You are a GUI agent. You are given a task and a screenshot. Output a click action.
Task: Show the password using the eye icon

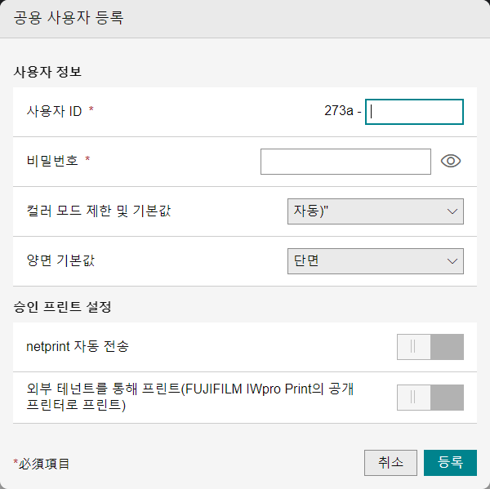tap(451, 161)
